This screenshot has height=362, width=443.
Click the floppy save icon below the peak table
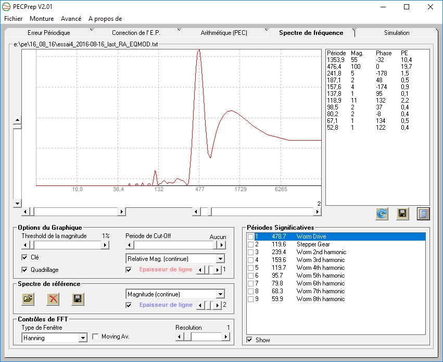pos(402,214)
